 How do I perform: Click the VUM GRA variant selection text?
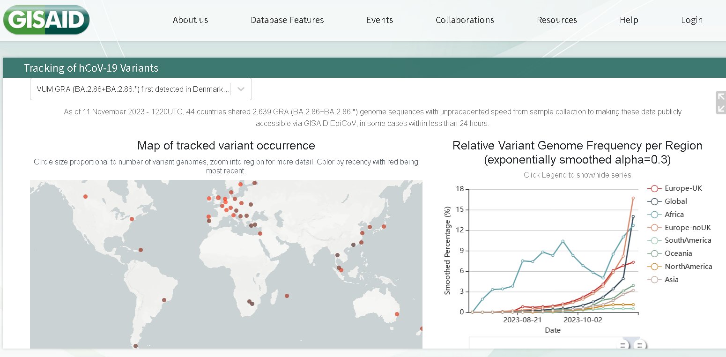133,89
